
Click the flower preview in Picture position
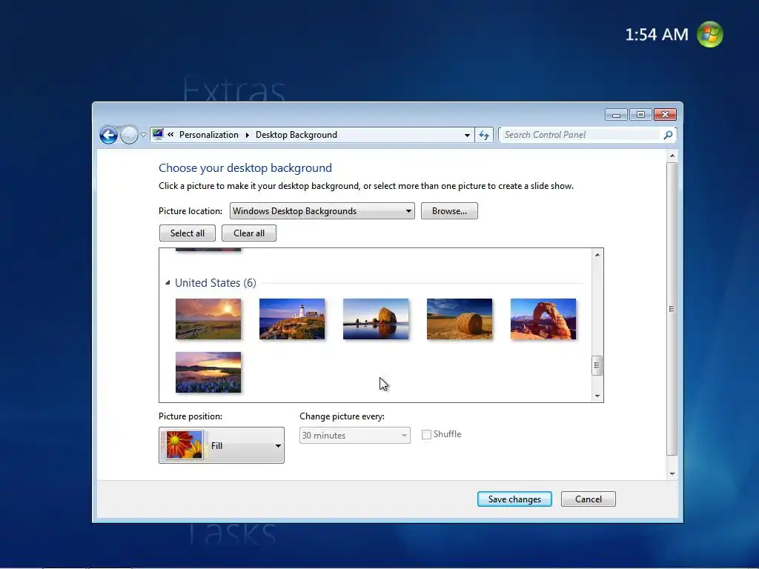pyautogui.click(x=185, y=445)
